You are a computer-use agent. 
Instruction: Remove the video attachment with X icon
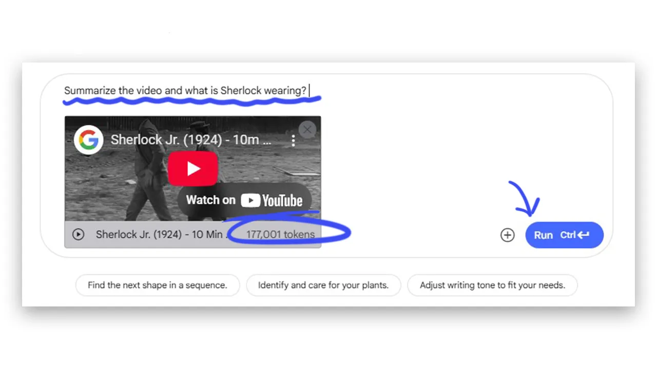point(307,130)
